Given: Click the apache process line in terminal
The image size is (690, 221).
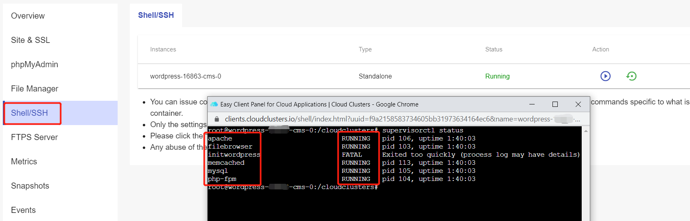Looking at the screenshot, I should click(342, 138).
